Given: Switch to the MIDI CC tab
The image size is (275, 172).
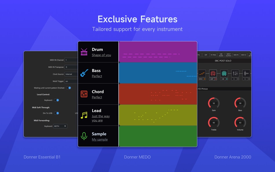Looking at the screenshot, I should (x=244, y=55).
